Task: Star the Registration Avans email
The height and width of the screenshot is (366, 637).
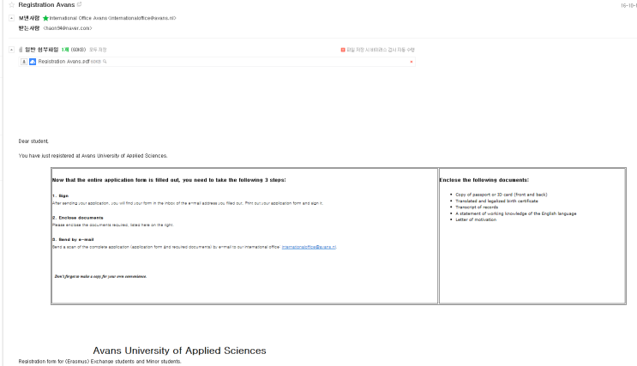Action: pos(11,5)
